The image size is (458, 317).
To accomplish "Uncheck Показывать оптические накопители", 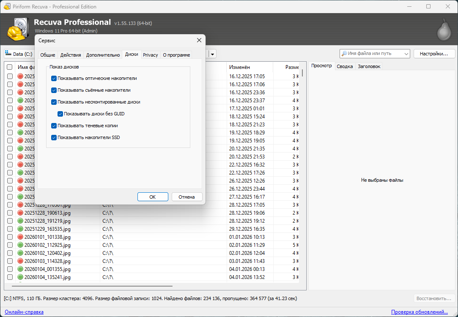I will pyautogui.click(x=54, y=78).
